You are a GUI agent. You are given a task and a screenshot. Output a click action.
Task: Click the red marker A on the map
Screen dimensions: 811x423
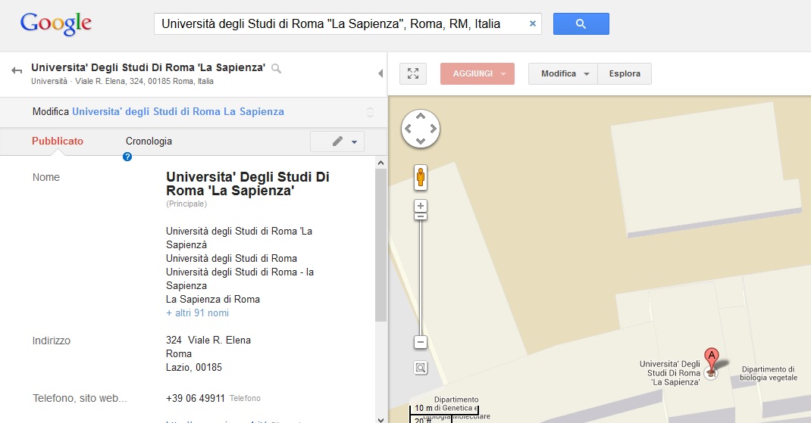click(712, 359)
